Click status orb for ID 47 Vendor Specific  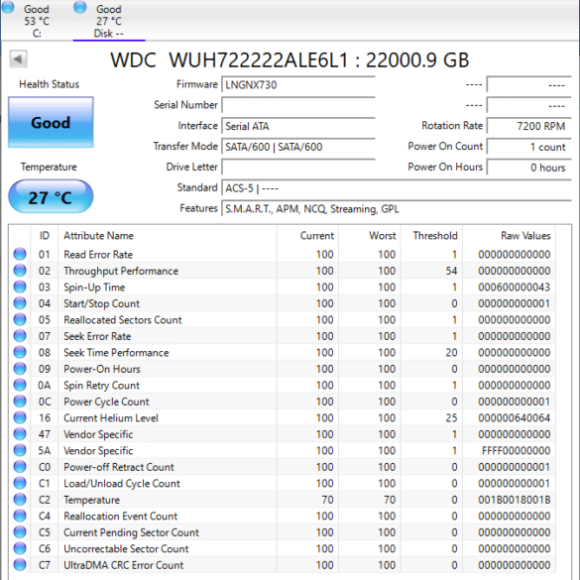pyautogui.click(x=20, y=434)
